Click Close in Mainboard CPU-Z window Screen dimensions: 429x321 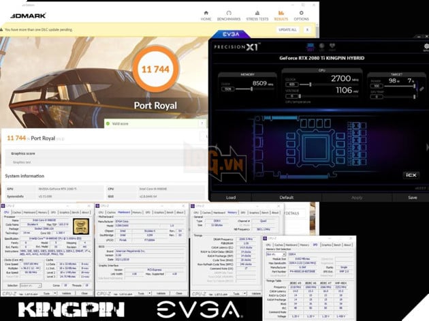click(179, 293)
